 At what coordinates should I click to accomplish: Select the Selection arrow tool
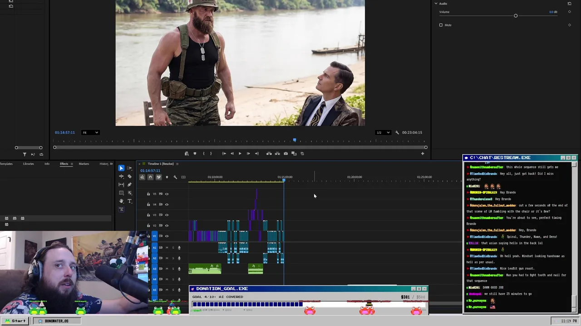click(121, 168)
